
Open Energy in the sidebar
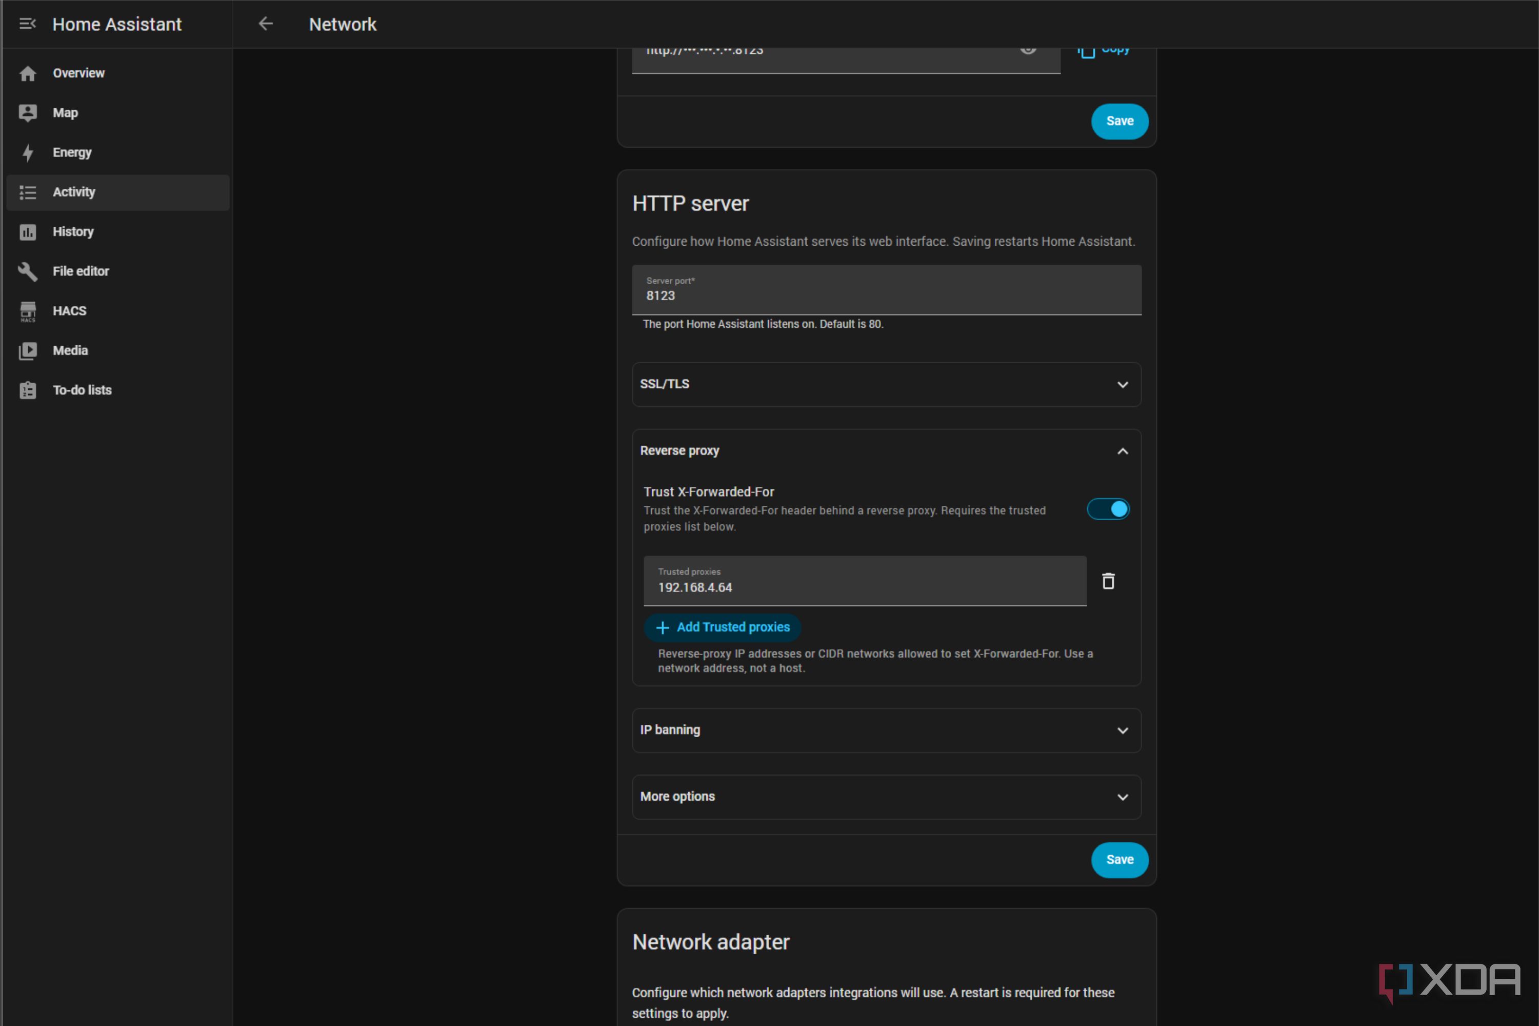118,152
